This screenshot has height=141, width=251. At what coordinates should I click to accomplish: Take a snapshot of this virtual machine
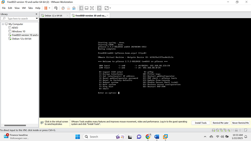click(63, 8)
